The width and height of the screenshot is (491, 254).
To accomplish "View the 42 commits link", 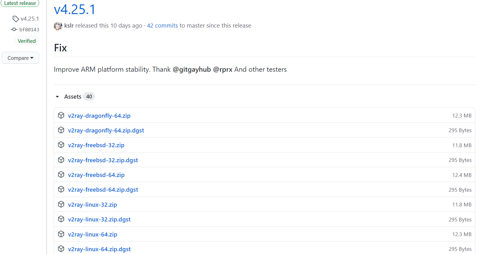I will [162, 26].
